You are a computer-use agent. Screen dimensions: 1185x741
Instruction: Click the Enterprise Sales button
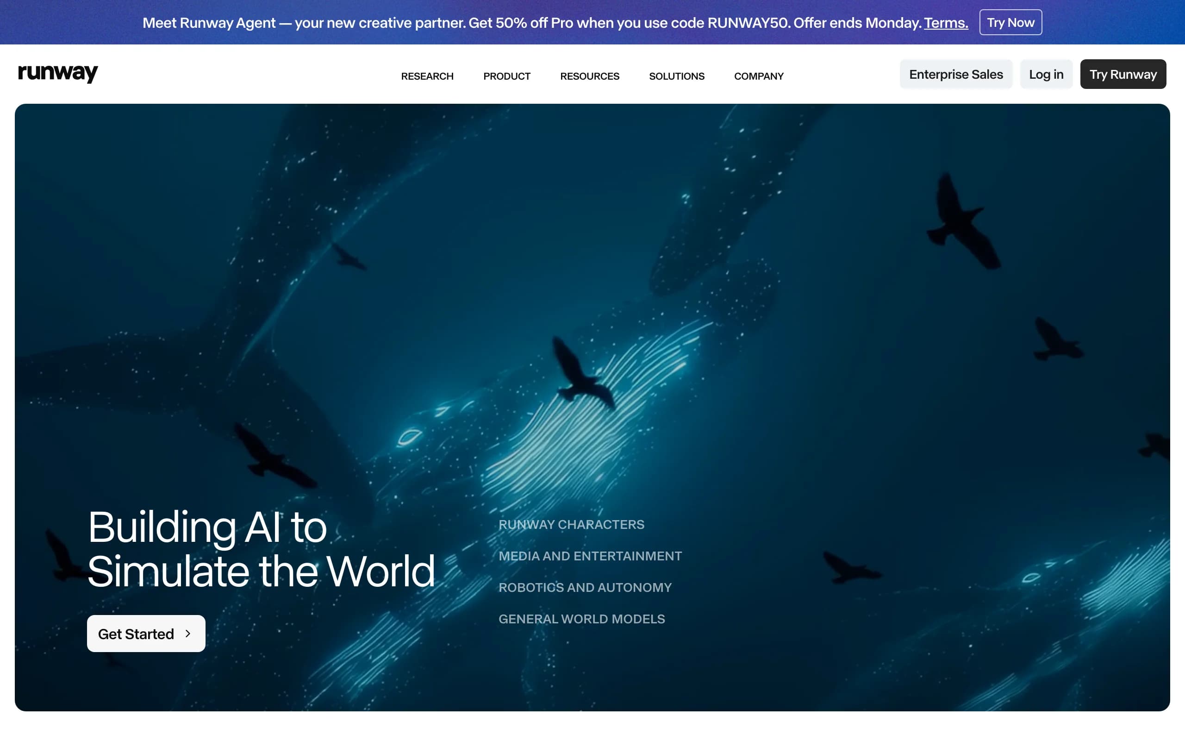956,74
